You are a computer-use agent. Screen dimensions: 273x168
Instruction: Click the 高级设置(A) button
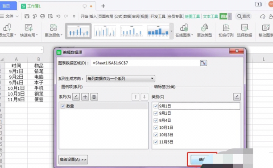pos(73,160)
